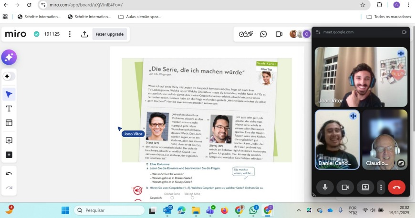
Task: Click the Windows taskbar Pesquisar search box
Action: [109, 210]
